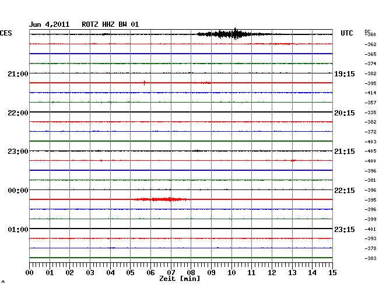
Task: Select the "UTC" column header
Action: pyautogui.click(x=347, y=33)
